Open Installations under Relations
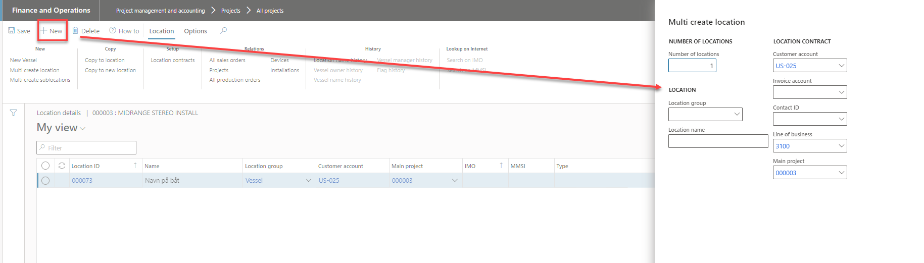 285,70
